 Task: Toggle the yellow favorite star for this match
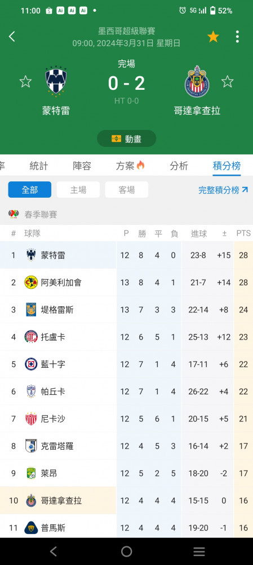(213, 36)
